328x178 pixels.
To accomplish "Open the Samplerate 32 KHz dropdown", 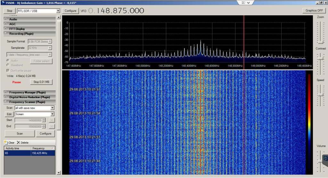I will click(50, 48).
